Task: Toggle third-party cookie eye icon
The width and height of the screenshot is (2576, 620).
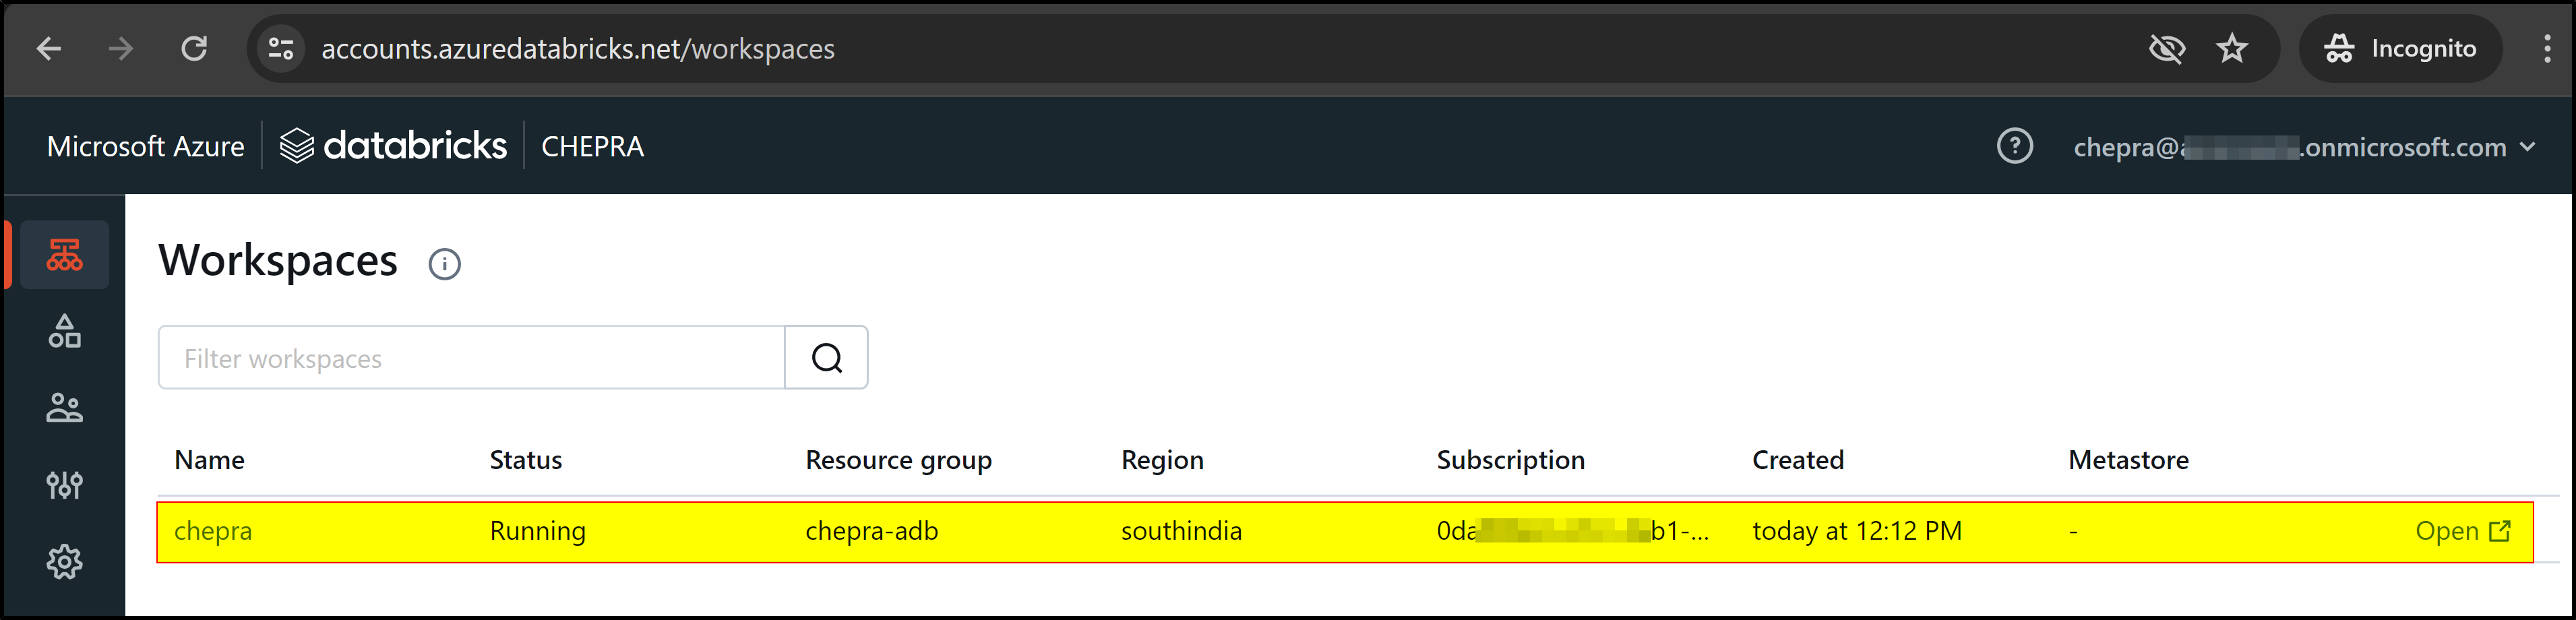Action: tap(2166, 48)
